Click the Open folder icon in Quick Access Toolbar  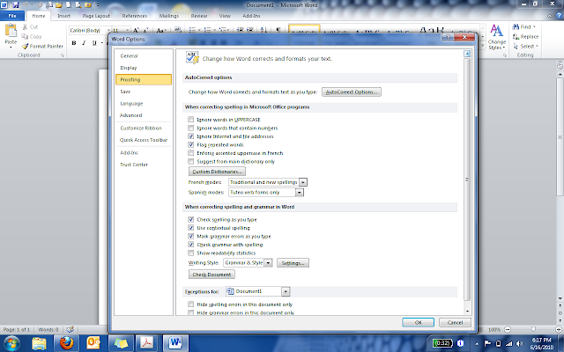point(59,5)
